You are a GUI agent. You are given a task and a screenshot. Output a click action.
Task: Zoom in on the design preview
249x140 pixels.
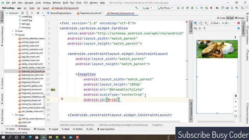pyautogui.click(x=236, y=101)
